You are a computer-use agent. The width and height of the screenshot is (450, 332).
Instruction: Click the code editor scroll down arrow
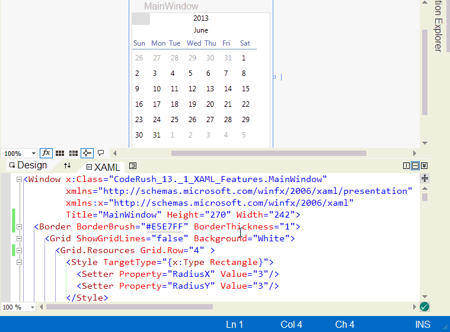(x=425, y=296)
